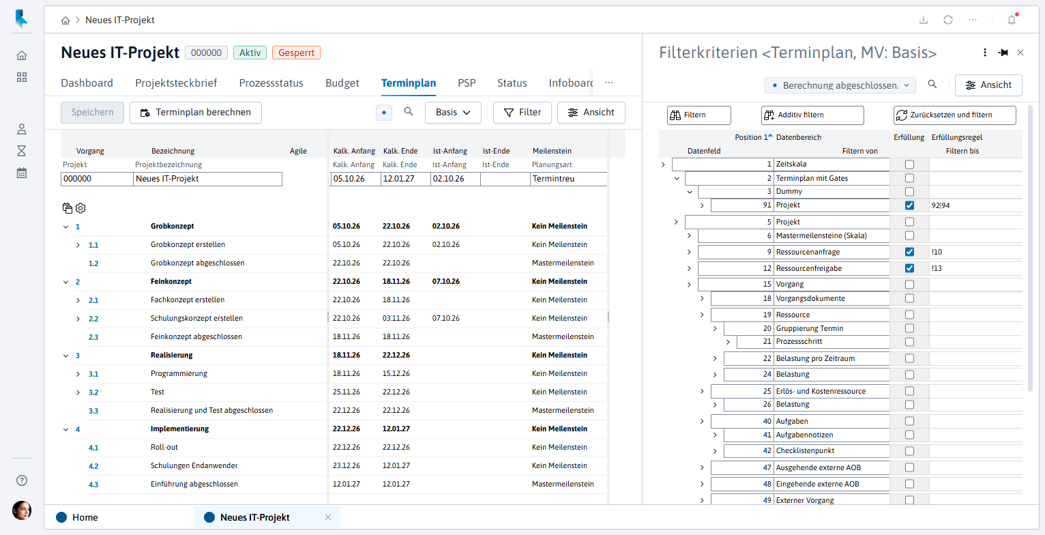Image resolution: width=1045 pixels, height=535 pixels.
Task: Open the user avatar at sidebar bottom
Action: 22,510
